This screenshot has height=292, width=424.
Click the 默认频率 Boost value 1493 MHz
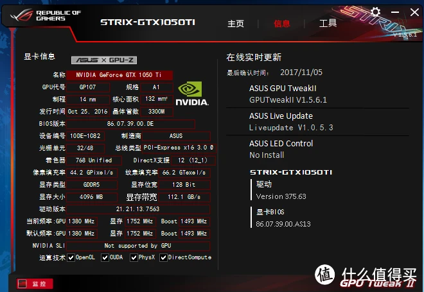(194, 234)
